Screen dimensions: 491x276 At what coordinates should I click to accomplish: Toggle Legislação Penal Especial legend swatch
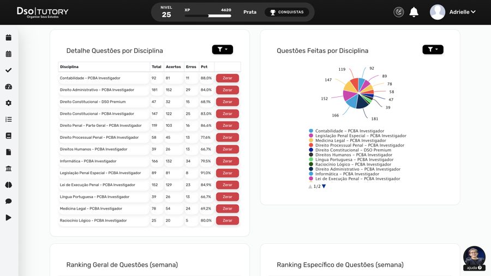point(311,136)
